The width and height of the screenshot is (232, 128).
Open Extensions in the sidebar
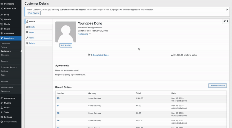pos(6,91)
